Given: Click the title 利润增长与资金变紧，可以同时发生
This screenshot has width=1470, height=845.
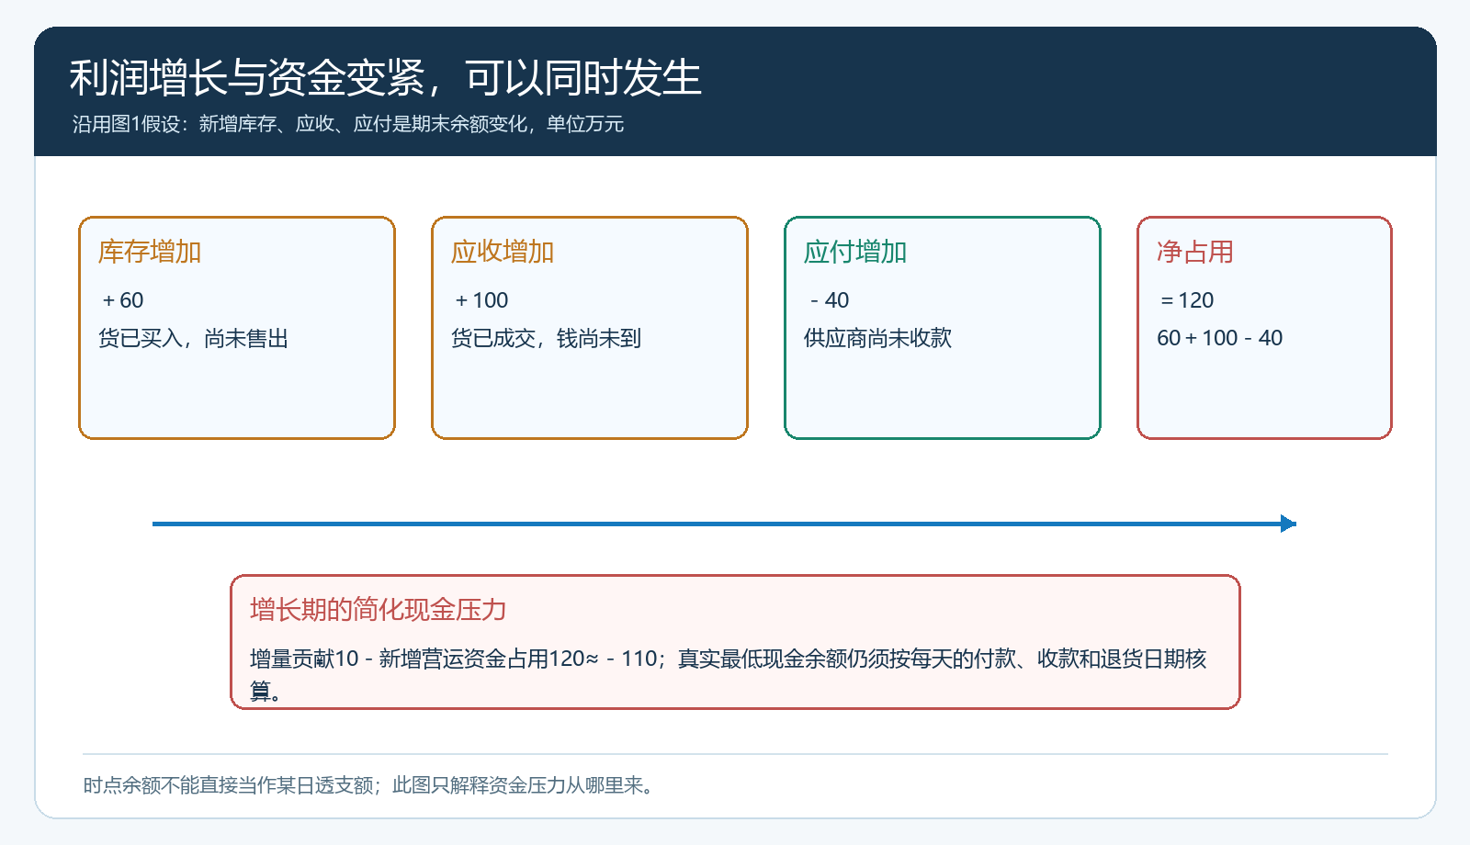Looking at the screenshot, I should point(385,78).
